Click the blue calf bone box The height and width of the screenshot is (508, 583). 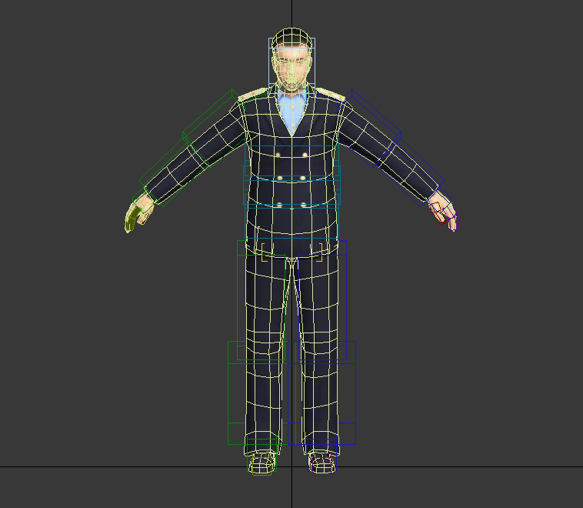pyautogui.click(x=321, y=393)
